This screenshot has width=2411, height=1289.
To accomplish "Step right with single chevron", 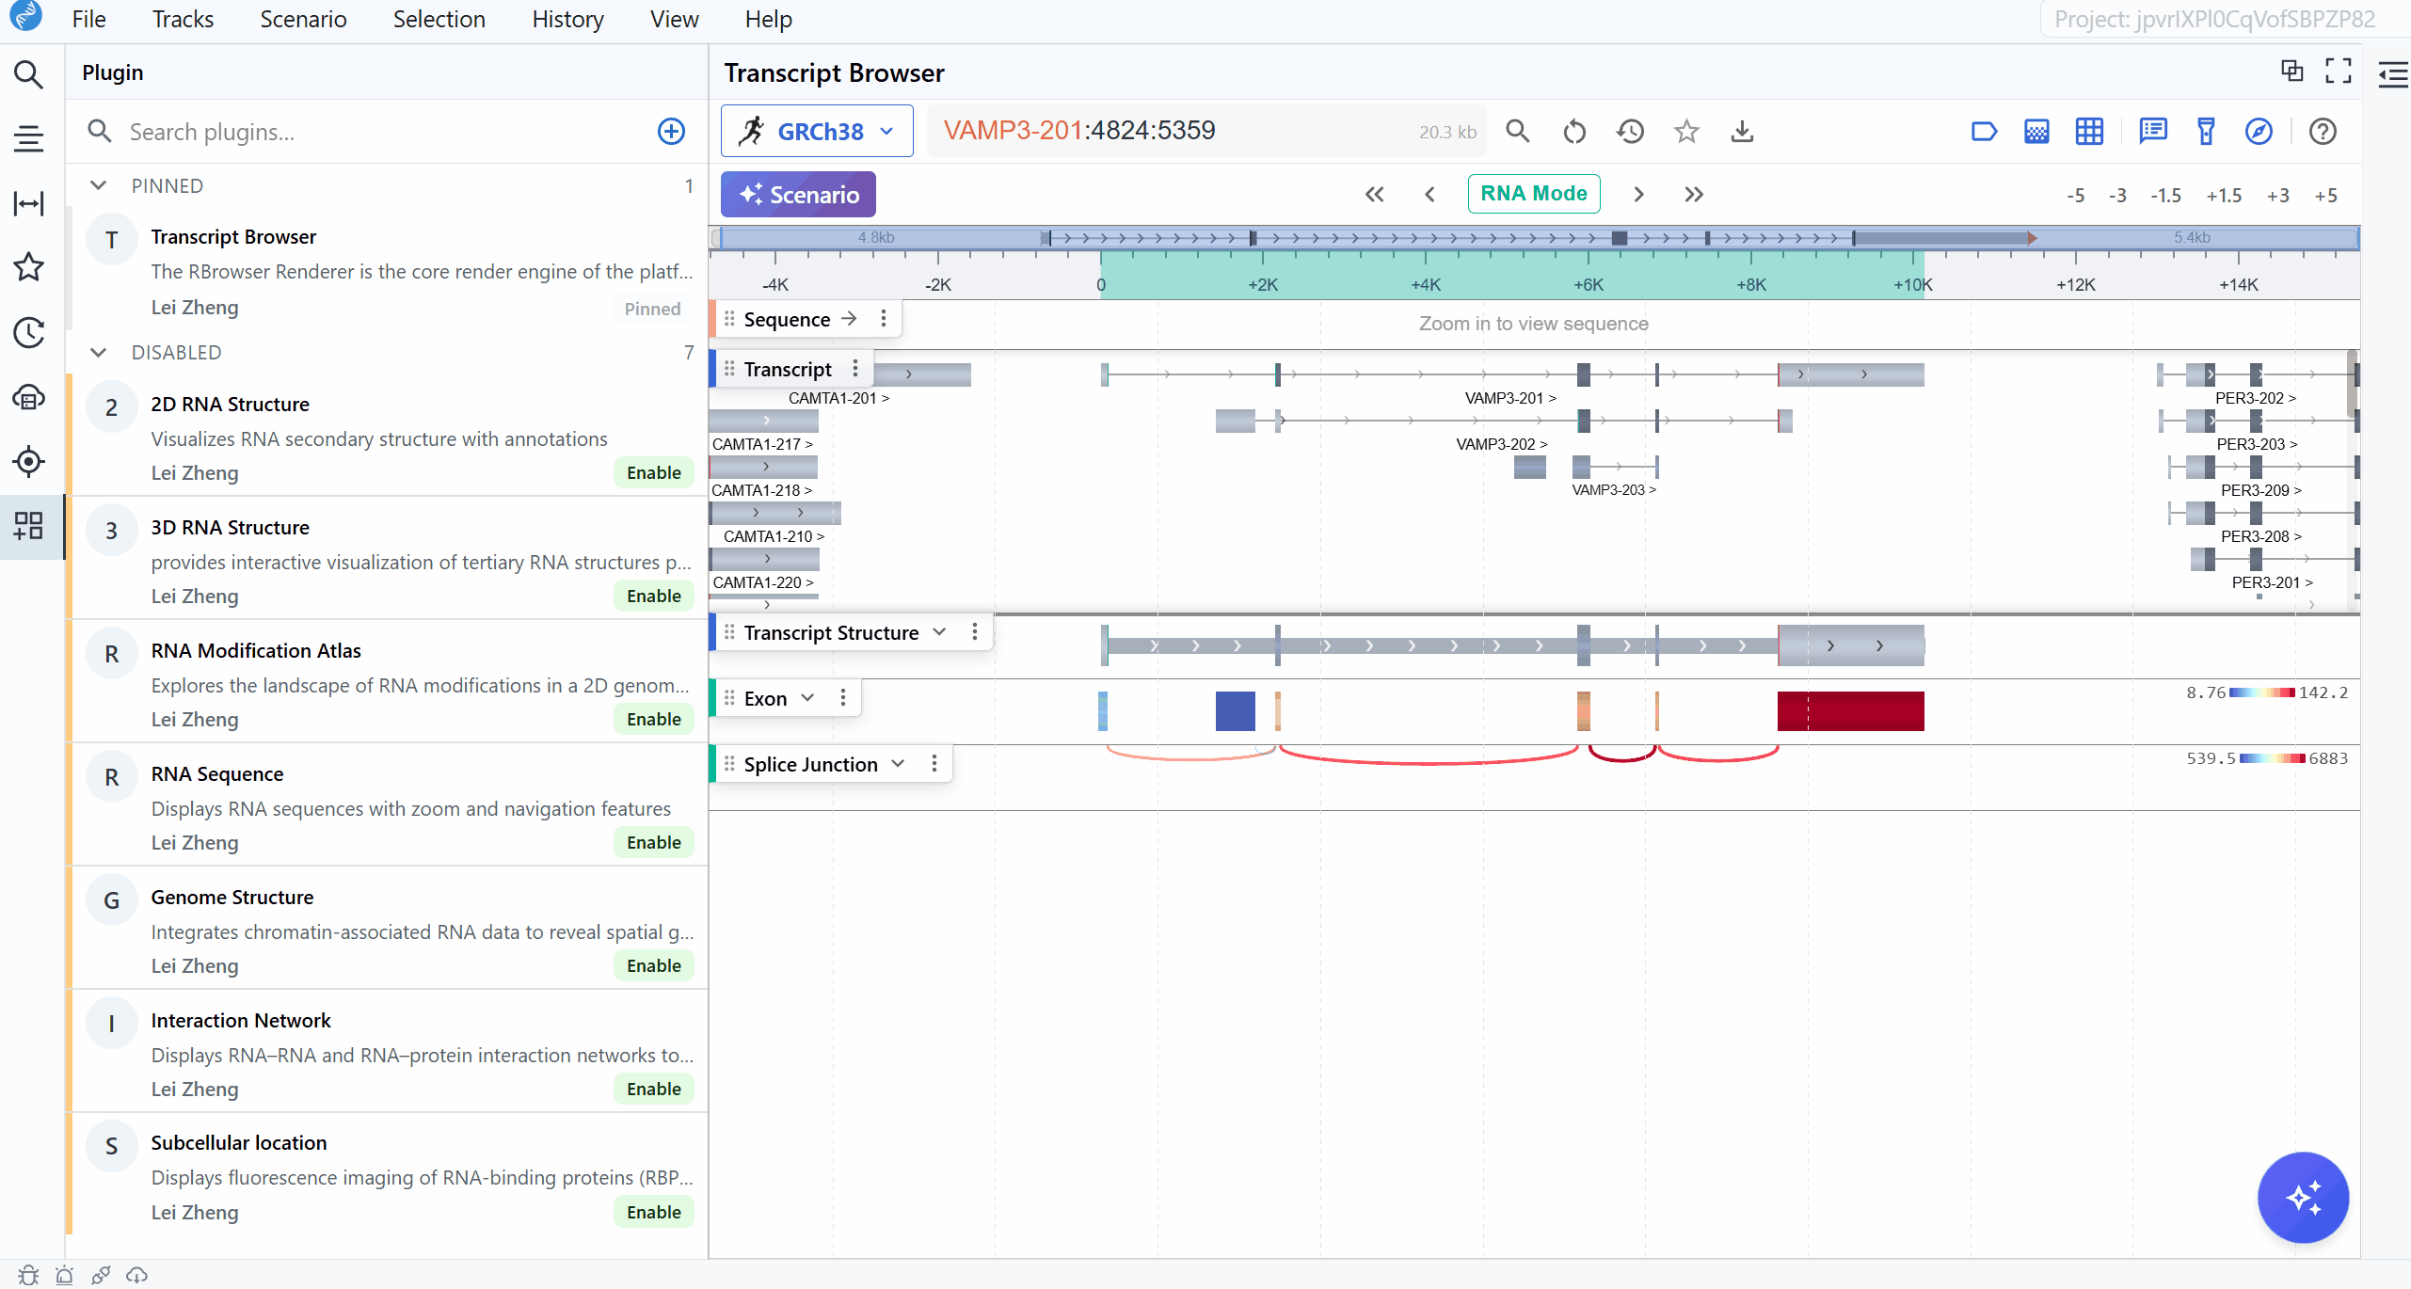I will (1638, 194).
